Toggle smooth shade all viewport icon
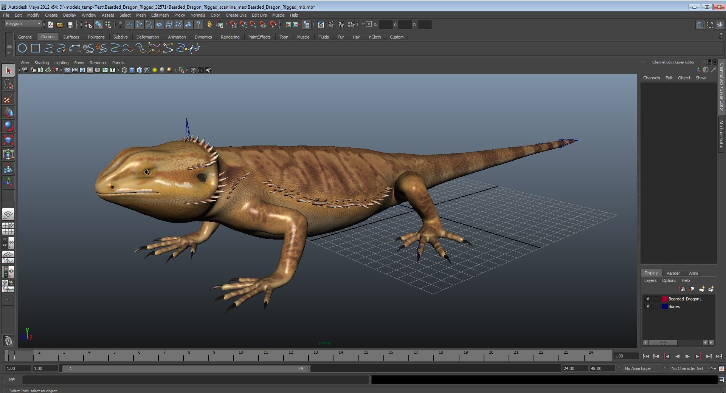726x393 pixels. (x=132, y=70)
